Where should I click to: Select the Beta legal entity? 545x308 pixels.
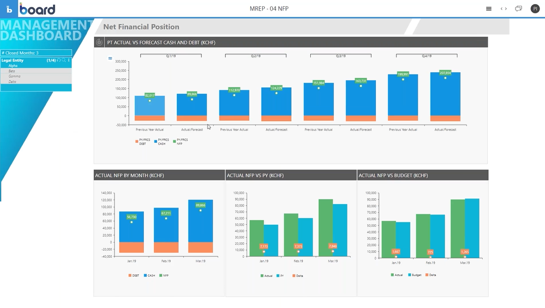(12, 71)
